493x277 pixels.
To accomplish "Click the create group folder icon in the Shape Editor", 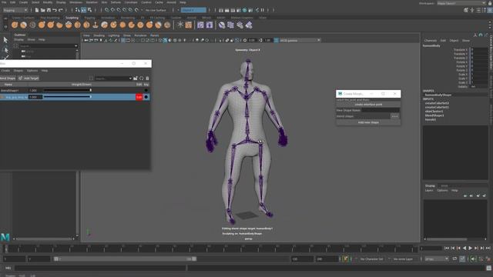I will [136, 78].
